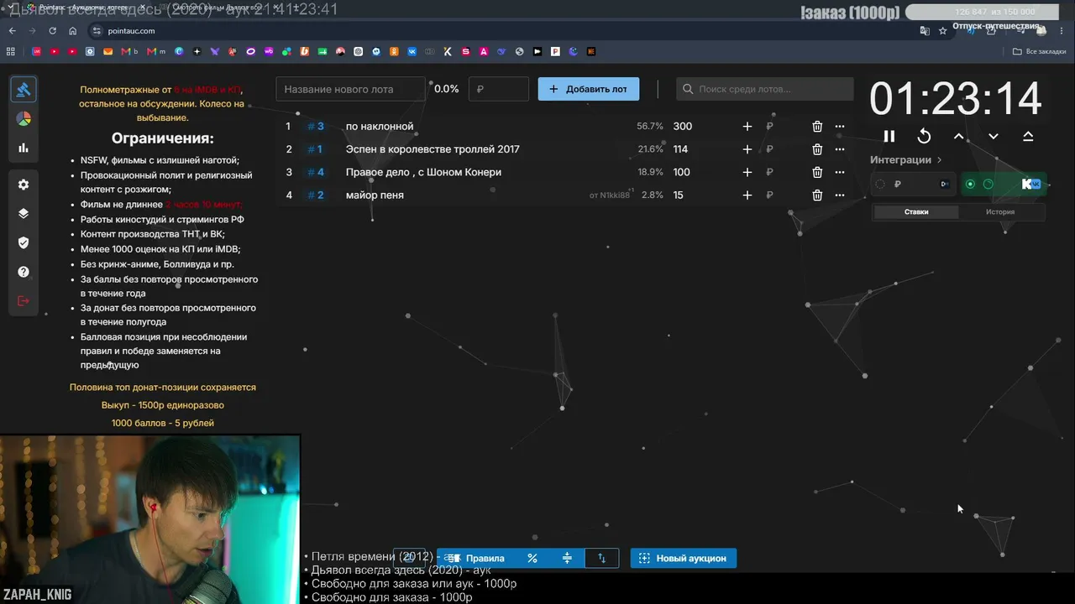
Task: Select lot name "по наклонной"
Action: click(380, 127)
